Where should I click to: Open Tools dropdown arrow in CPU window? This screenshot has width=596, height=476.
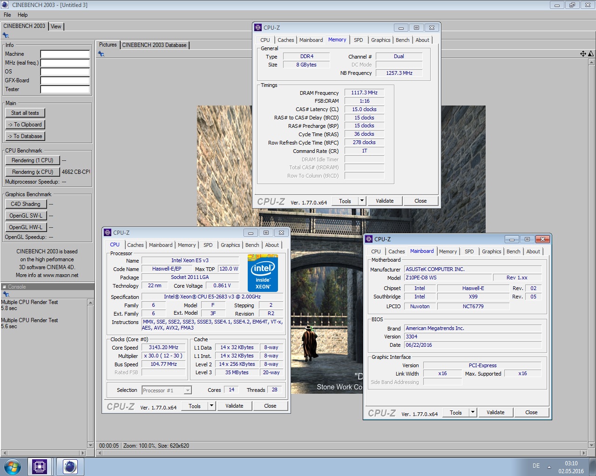coord(211,406)
